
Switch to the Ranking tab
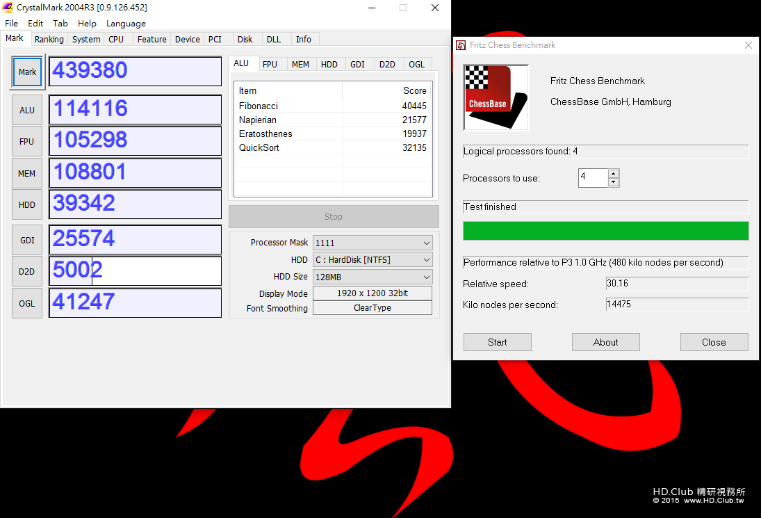pos(49,40)
